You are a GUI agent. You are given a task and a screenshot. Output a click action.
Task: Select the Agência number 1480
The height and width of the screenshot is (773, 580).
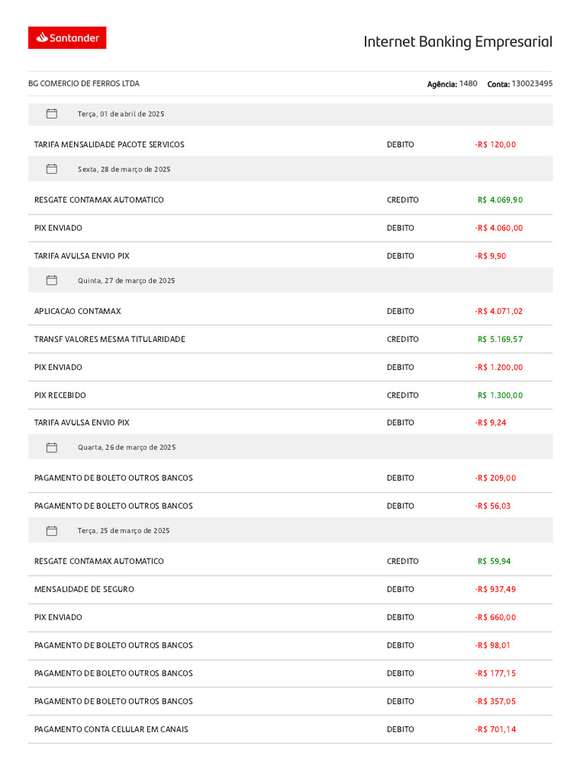tap(468, 83)
